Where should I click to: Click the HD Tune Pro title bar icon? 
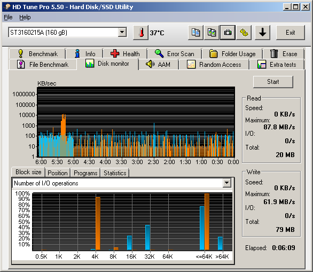coord(7,7)
